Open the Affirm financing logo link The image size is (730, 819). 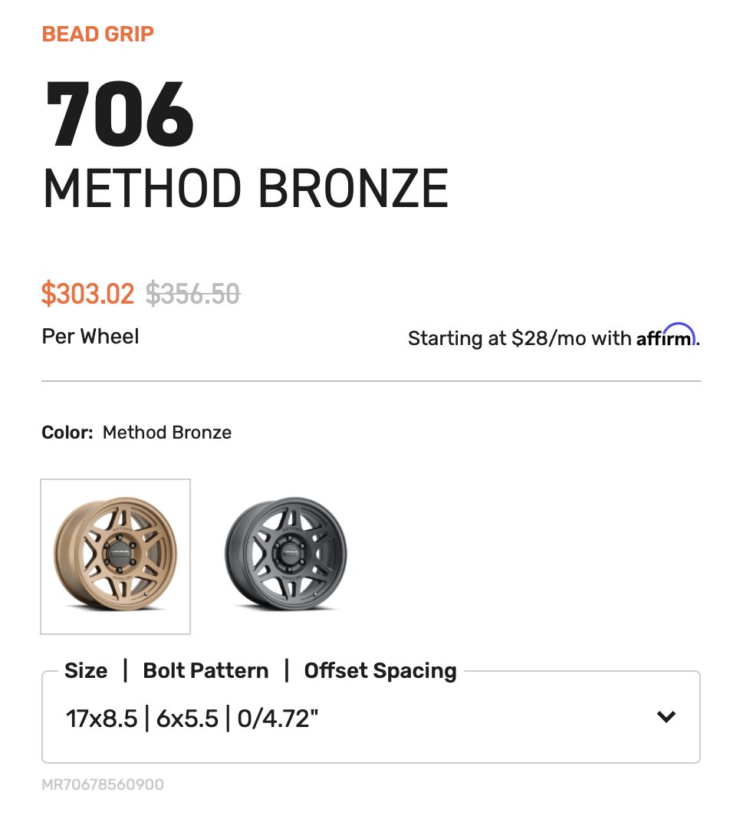[666, 336]
